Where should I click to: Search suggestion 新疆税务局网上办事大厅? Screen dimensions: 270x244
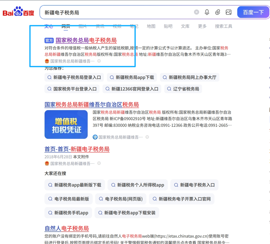pos(189,77)
